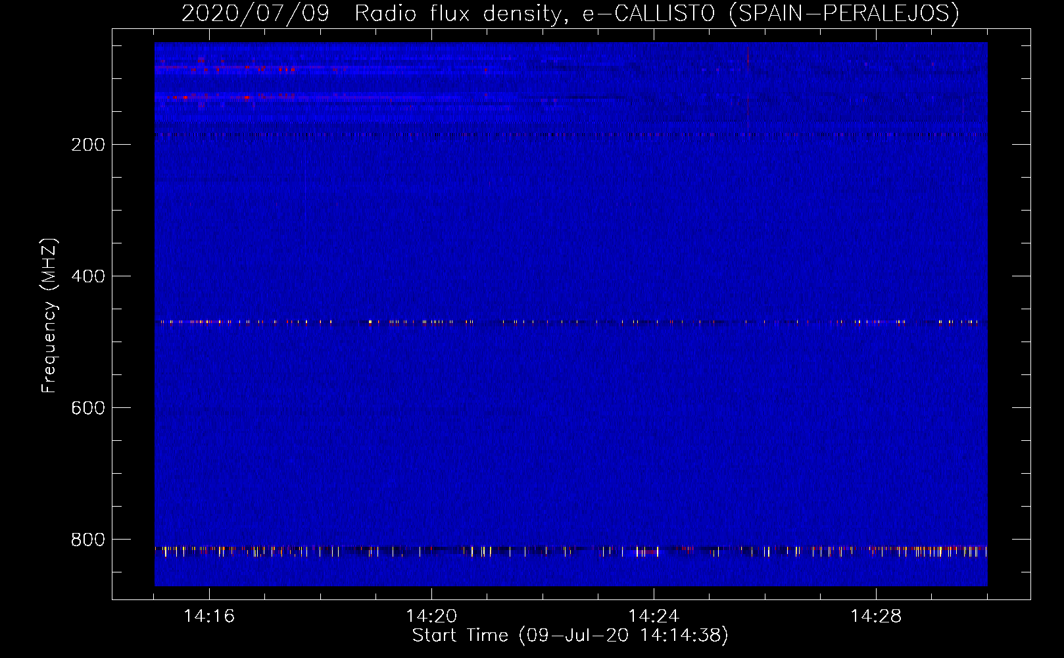Click the 2020/07/09 date in the title

click(255, 13)
